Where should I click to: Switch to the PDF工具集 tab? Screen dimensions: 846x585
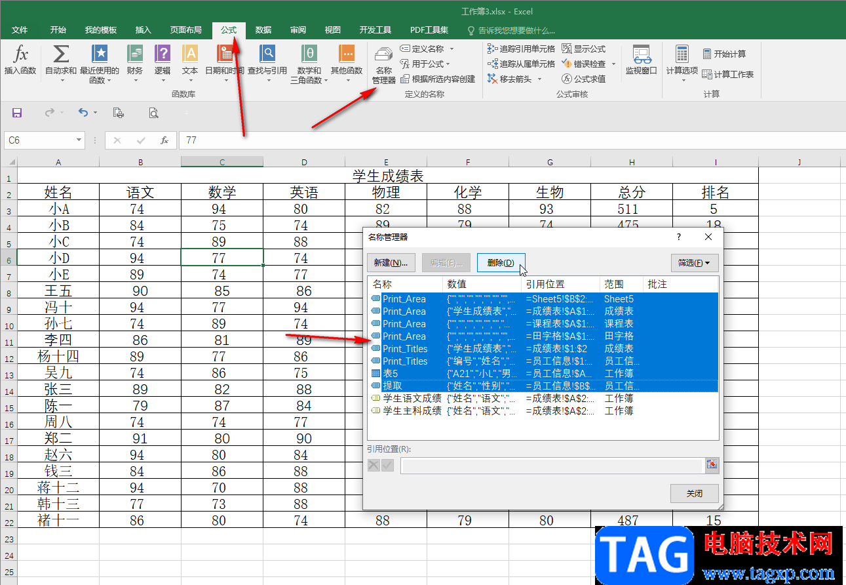point(429,30)
